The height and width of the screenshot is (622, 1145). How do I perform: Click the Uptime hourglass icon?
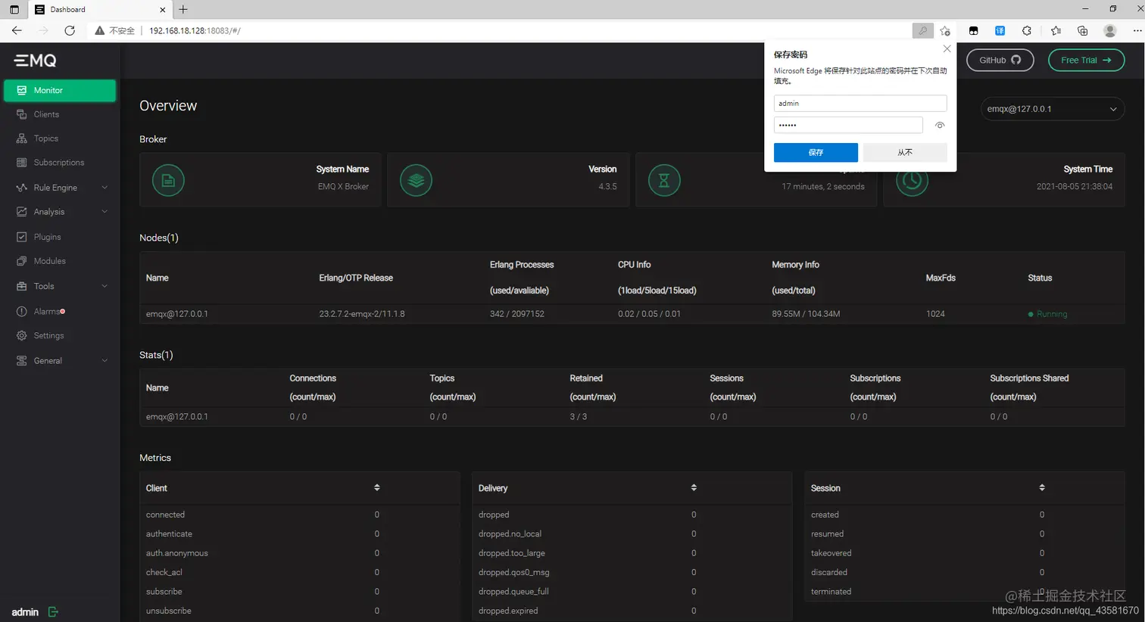click(x=664, y=180)
